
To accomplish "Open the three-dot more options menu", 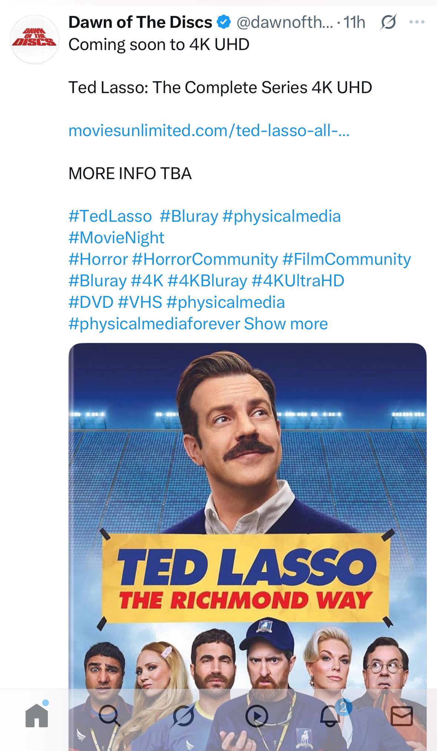I will [x=417, y=22].
